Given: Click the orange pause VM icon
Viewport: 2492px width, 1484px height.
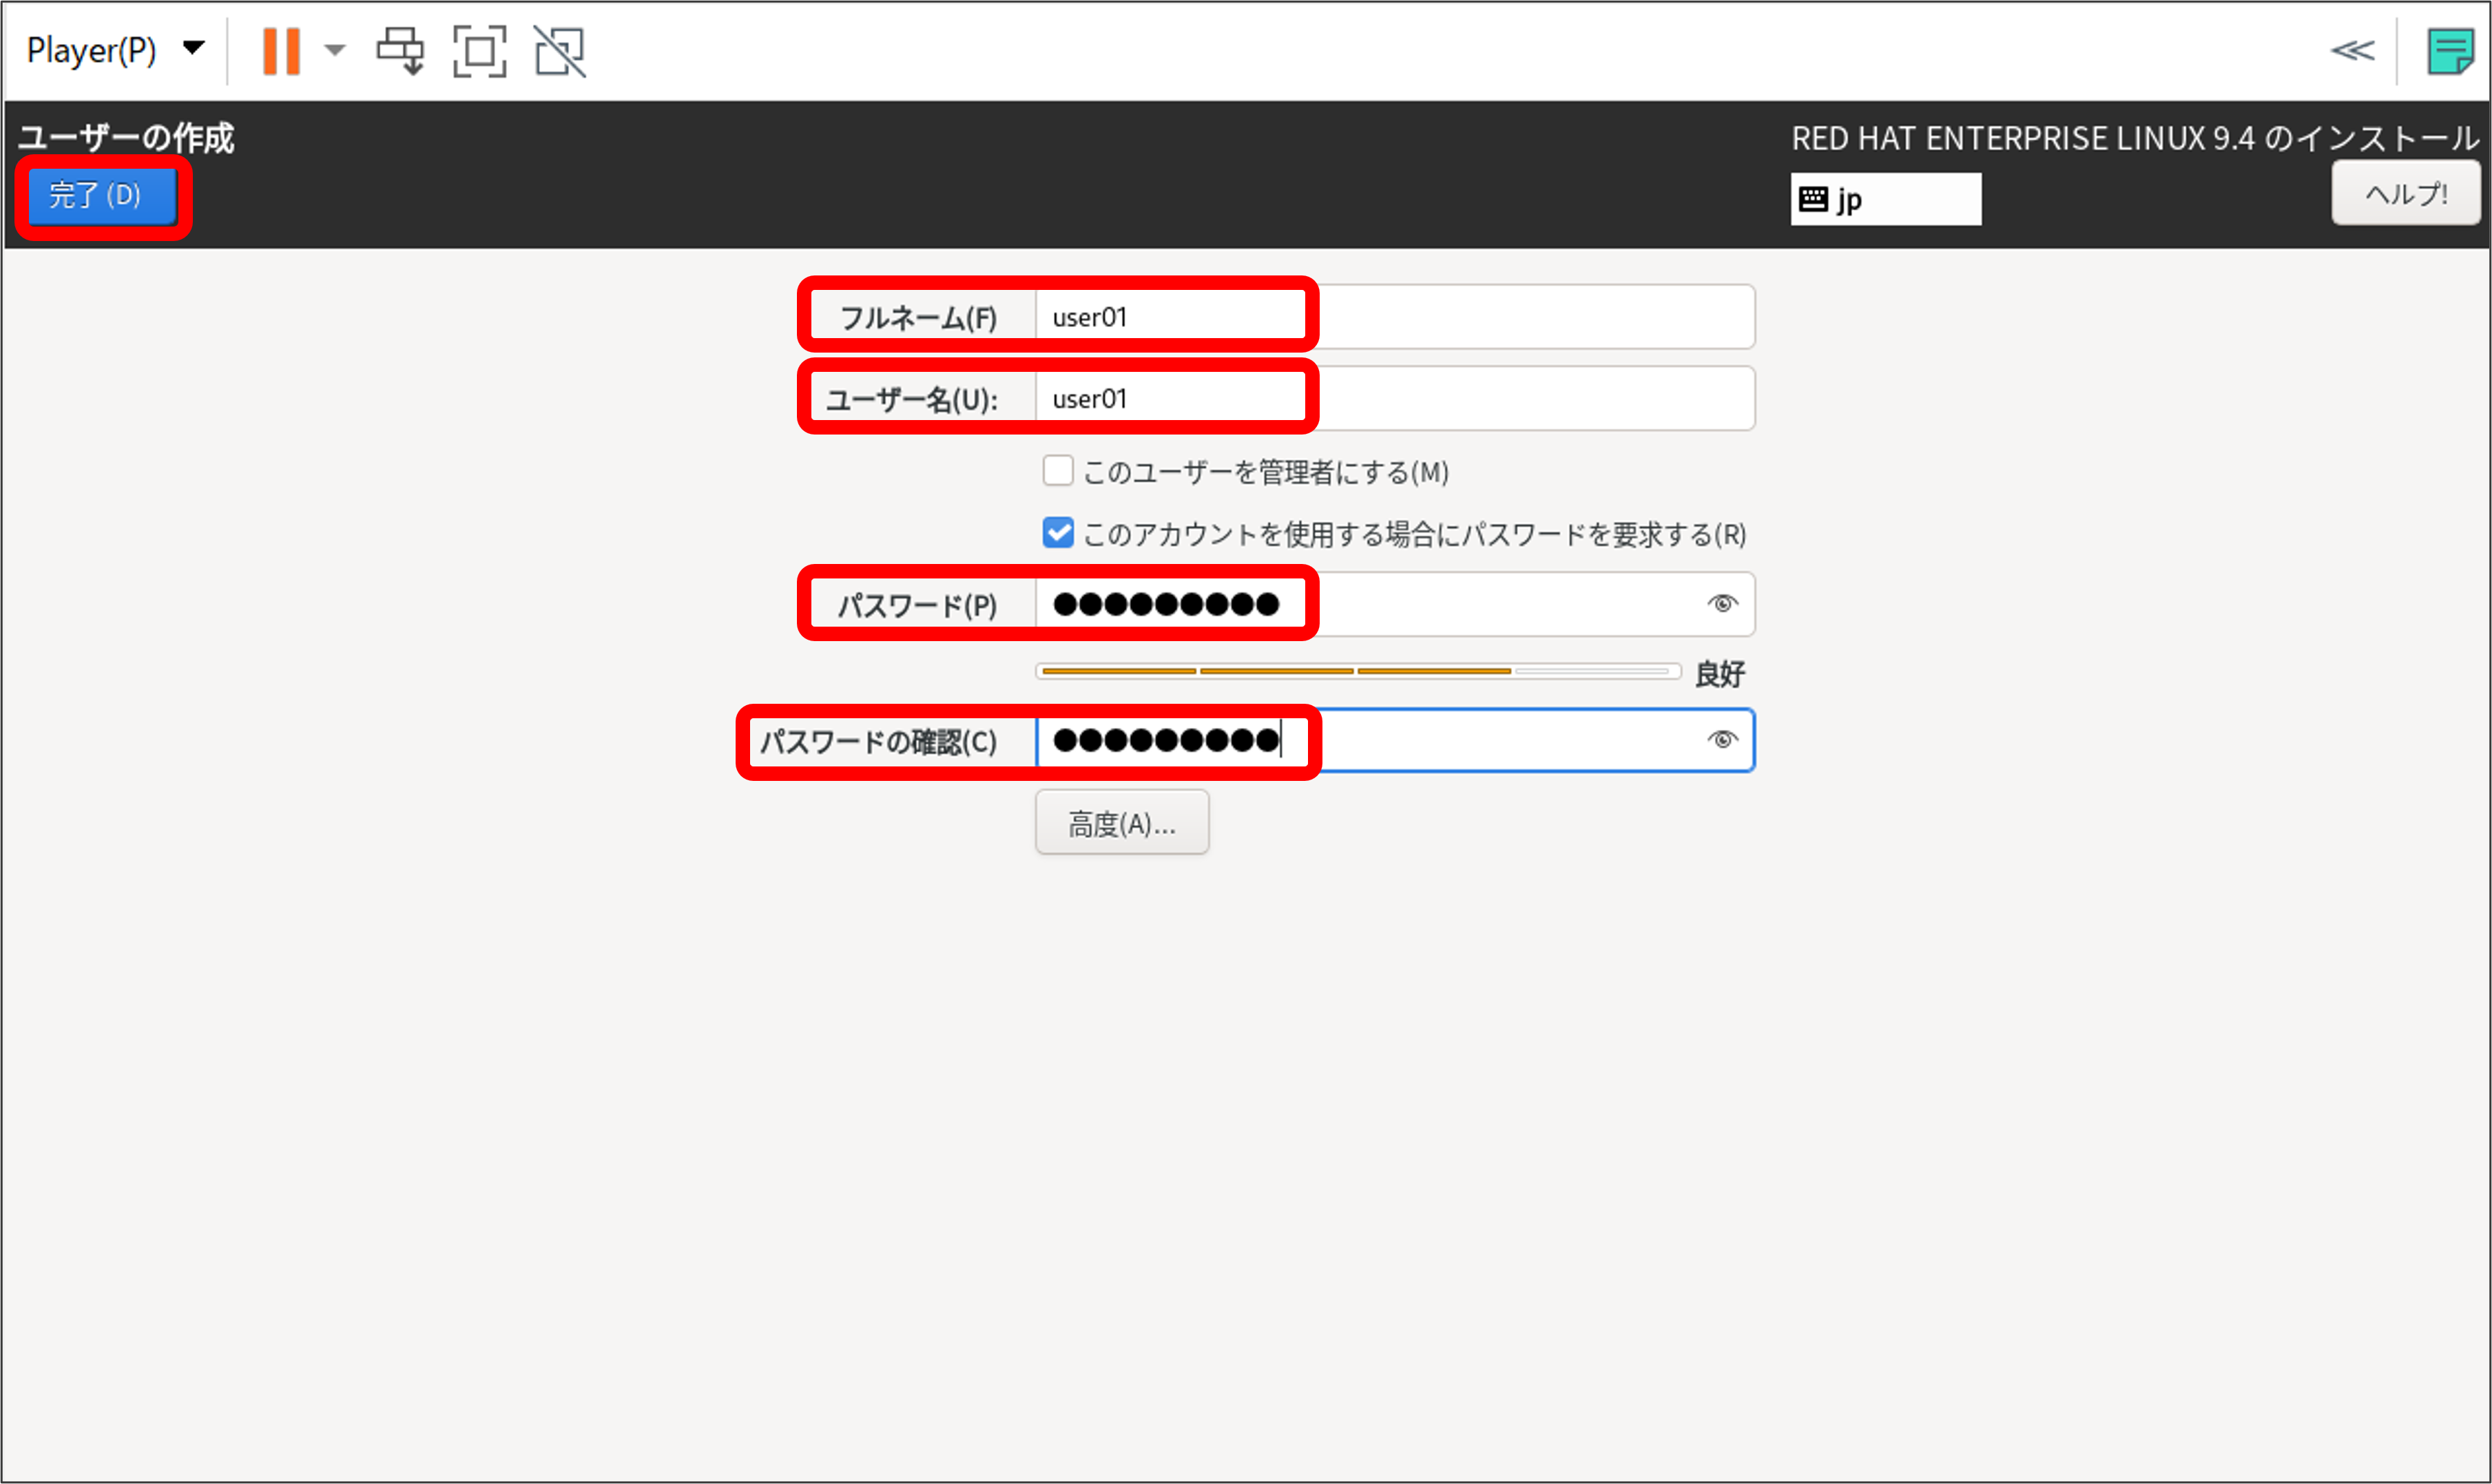Looking at the screenshot, I should click(281, 50).
